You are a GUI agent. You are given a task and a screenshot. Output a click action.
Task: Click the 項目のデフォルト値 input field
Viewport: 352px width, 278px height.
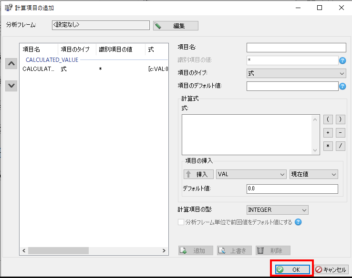[292, 86]
